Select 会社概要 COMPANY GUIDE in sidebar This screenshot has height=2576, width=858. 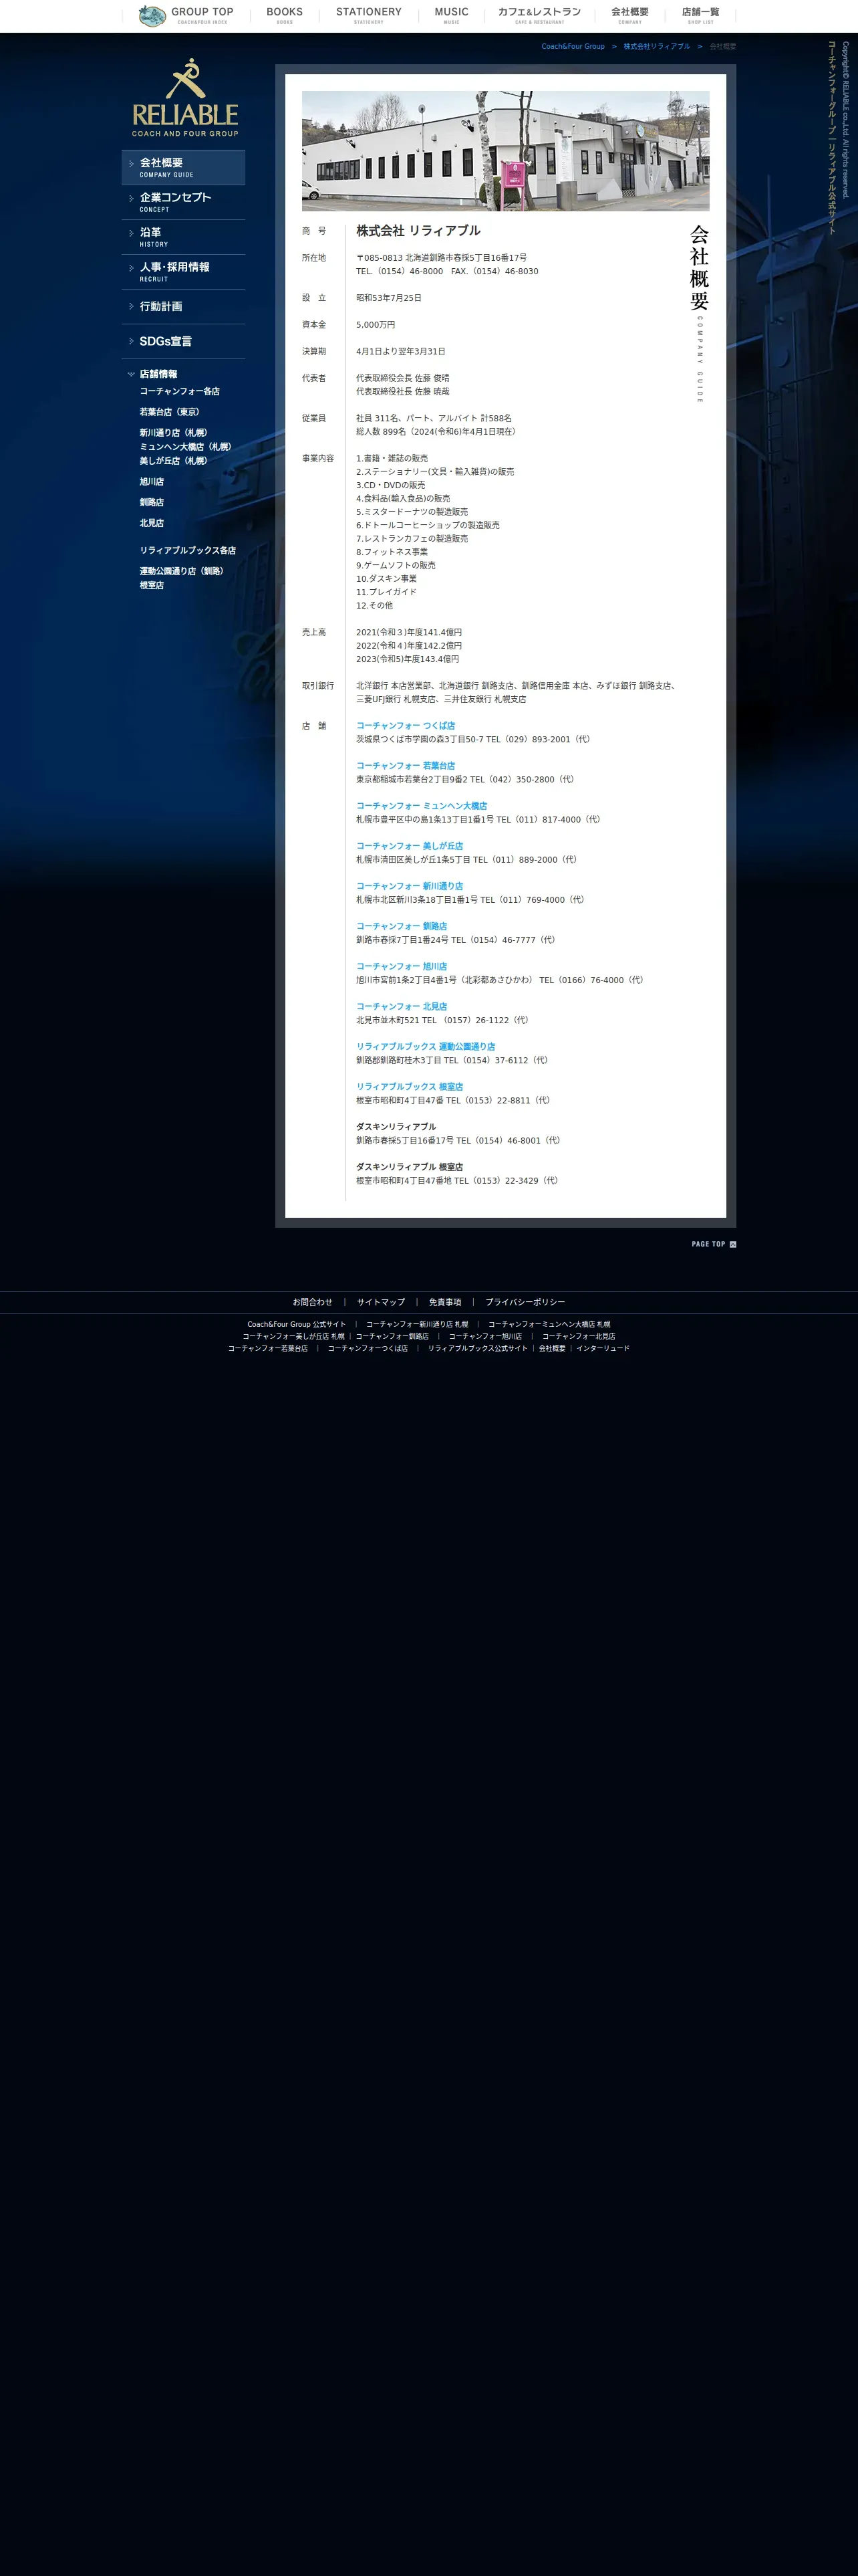tap(184, 167)
